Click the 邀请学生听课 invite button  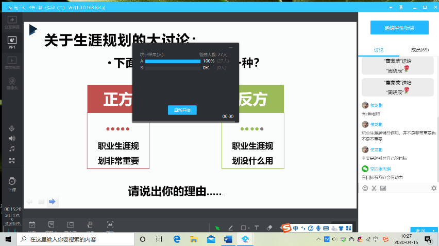click(x=399, y=28)
